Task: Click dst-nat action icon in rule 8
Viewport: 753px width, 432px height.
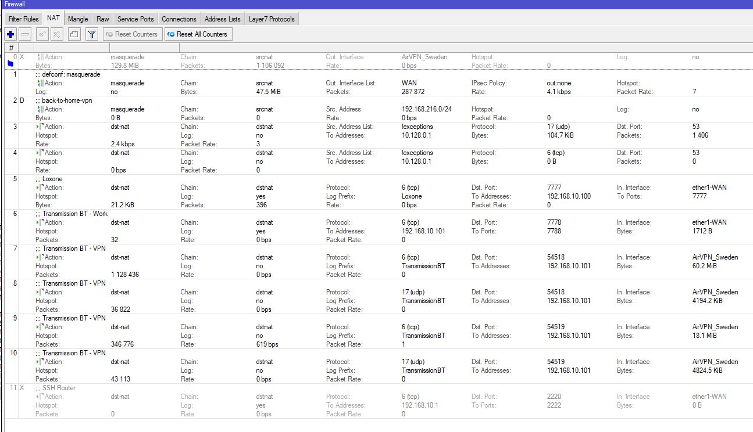Action: coord(40,292)
